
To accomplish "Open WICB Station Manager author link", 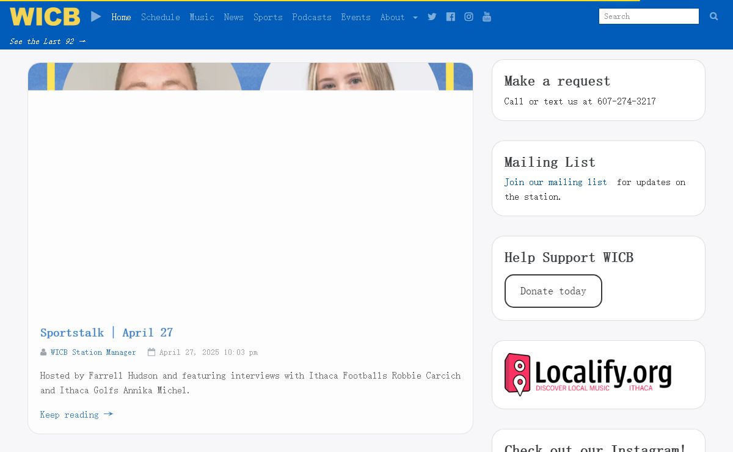I will tap(93, 352).
